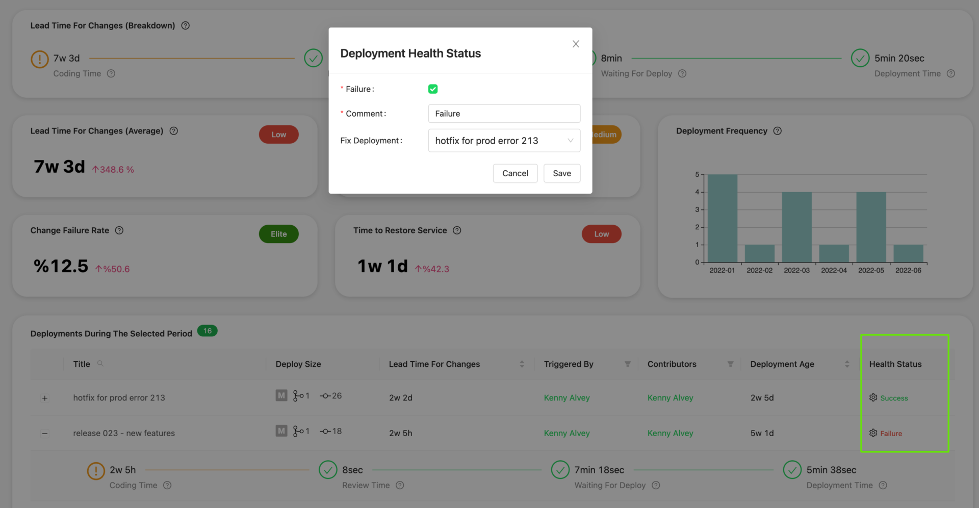
Task: Click the Title column search icon
Action: pos(100,364)
